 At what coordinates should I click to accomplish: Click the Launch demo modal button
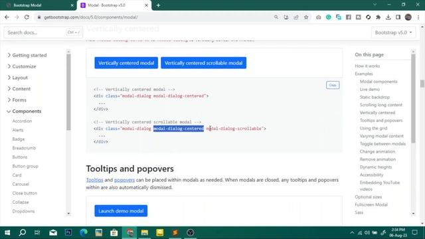121,211
